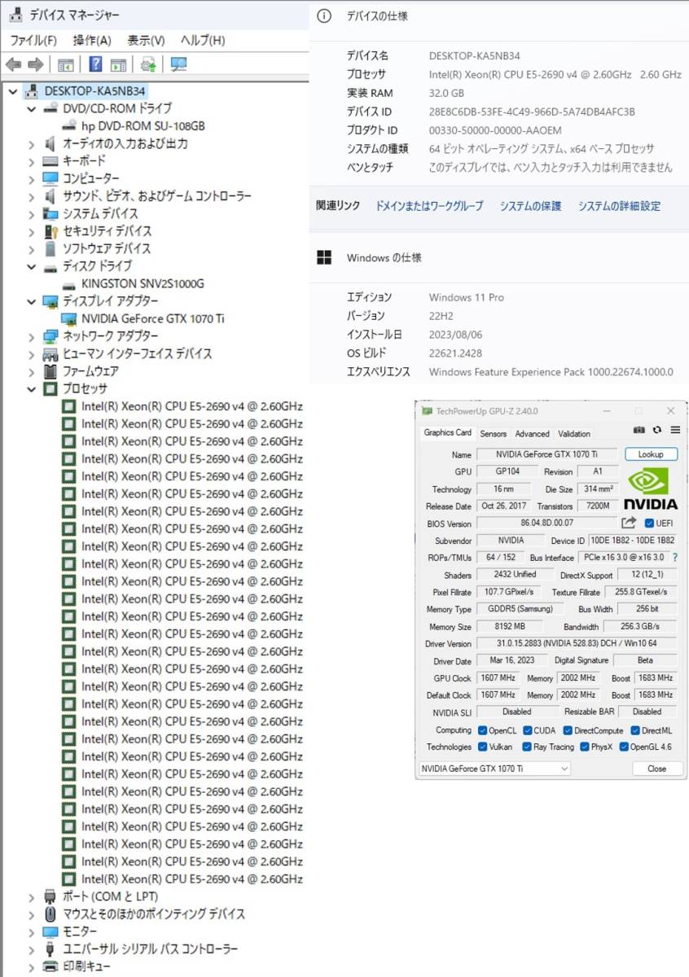Expand the ファームウェア node
The image size is (689, 977).
(32, 371)
